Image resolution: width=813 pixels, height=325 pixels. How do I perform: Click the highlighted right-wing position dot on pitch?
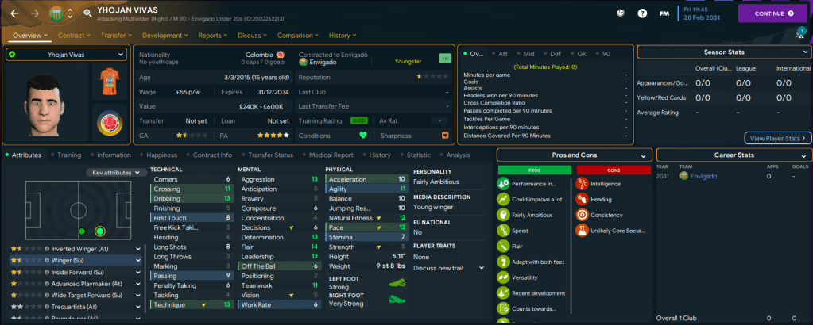[99, 231]
